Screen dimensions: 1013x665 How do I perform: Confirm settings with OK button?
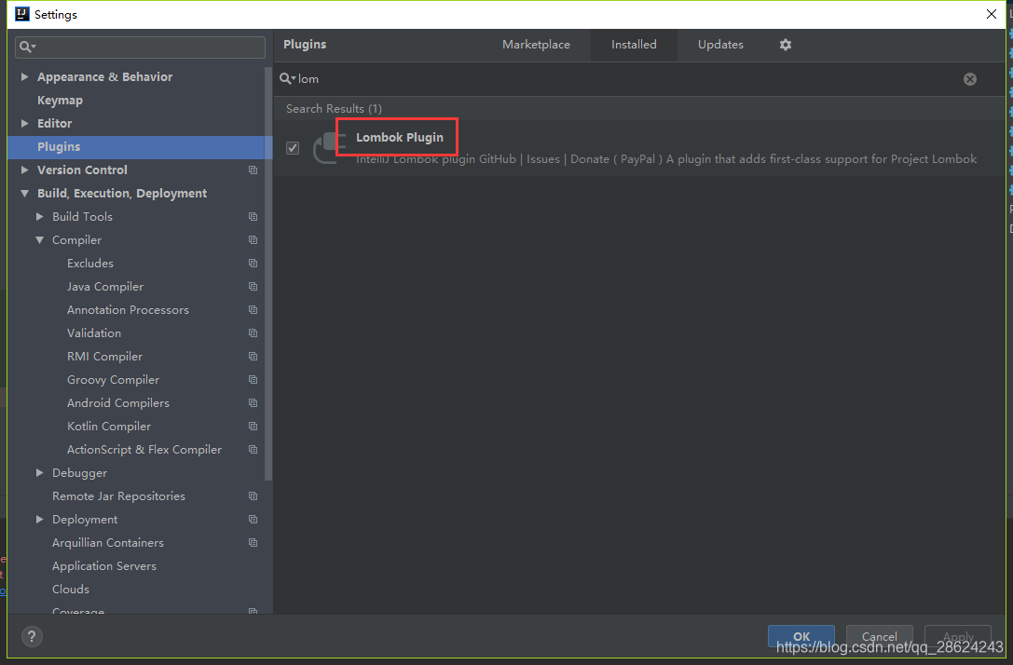pyautogui.click(x=801, y=636)
